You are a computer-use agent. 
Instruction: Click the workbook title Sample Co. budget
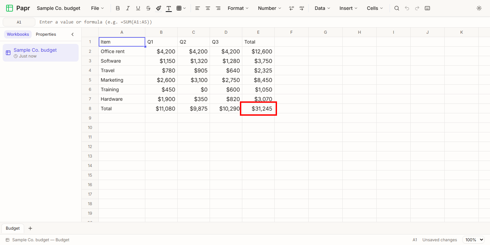(59, 8)
